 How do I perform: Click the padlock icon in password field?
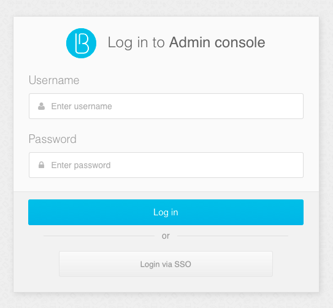point(42,165)
